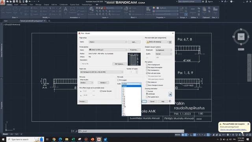Toggle object snap in the status bar
Viewport: 252px width, 142px height.
[x=208, y=135]
